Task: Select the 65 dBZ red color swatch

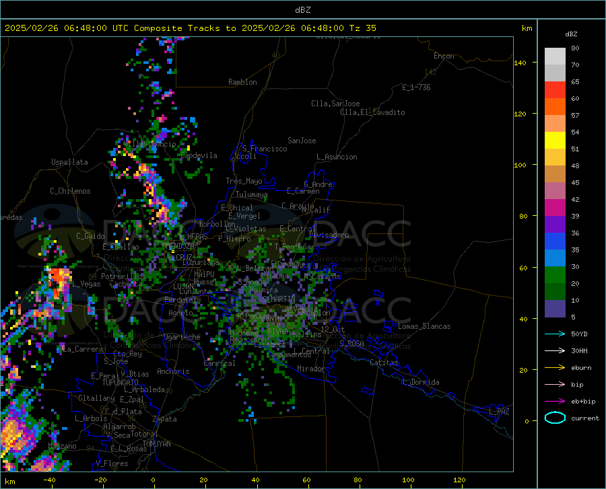Action: coord(555,90)
